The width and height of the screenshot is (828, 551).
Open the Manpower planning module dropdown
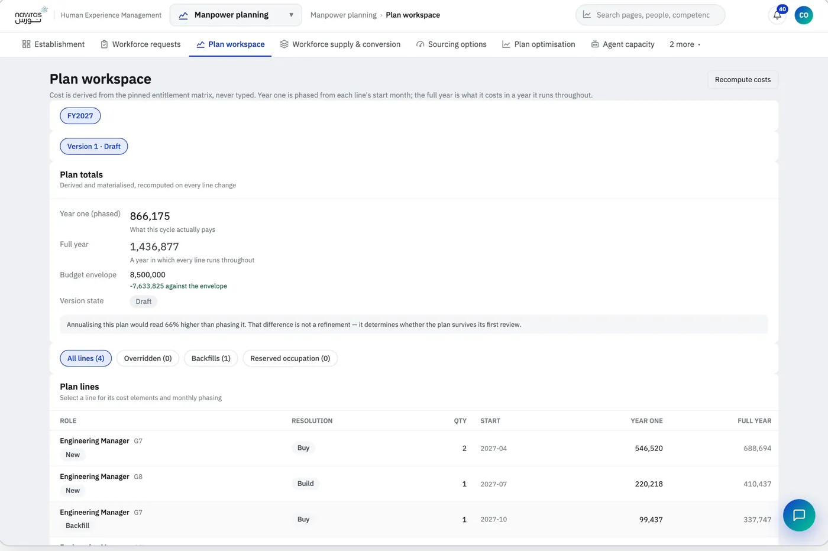[235, 15]
